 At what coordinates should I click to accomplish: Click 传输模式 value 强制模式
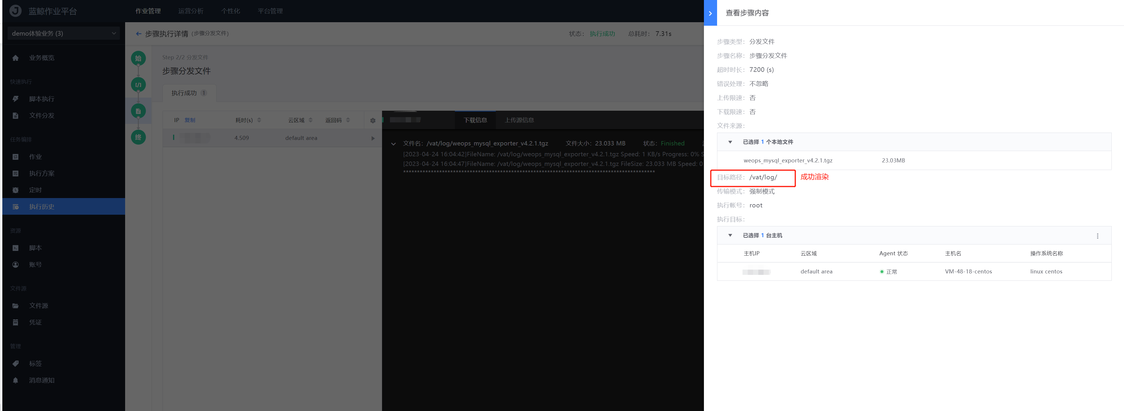(x=762, y=191)
